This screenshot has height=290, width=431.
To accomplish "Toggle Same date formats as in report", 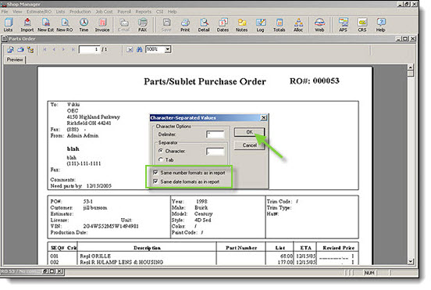I will [x=155, y=181].
